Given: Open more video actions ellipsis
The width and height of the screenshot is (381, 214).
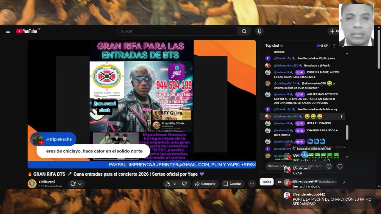Looking at the screenshot, I should 252,184.
